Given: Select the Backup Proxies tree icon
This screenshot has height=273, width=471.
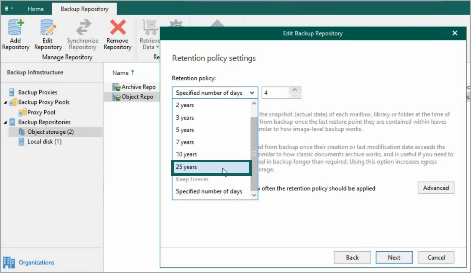Looking at the screenshot, I should [13, 92].
